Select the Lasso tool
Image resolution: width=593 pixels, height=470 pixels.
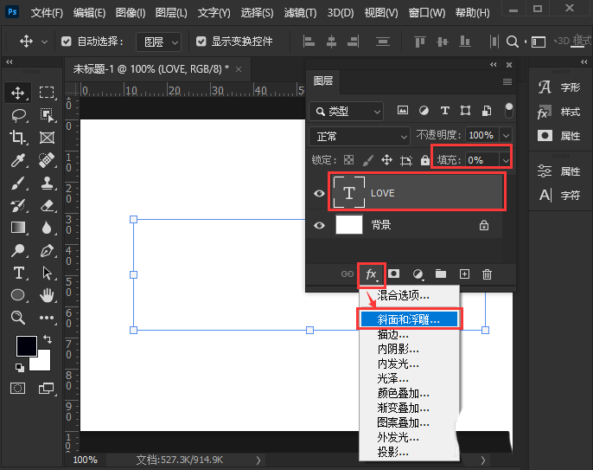(18, 115)
